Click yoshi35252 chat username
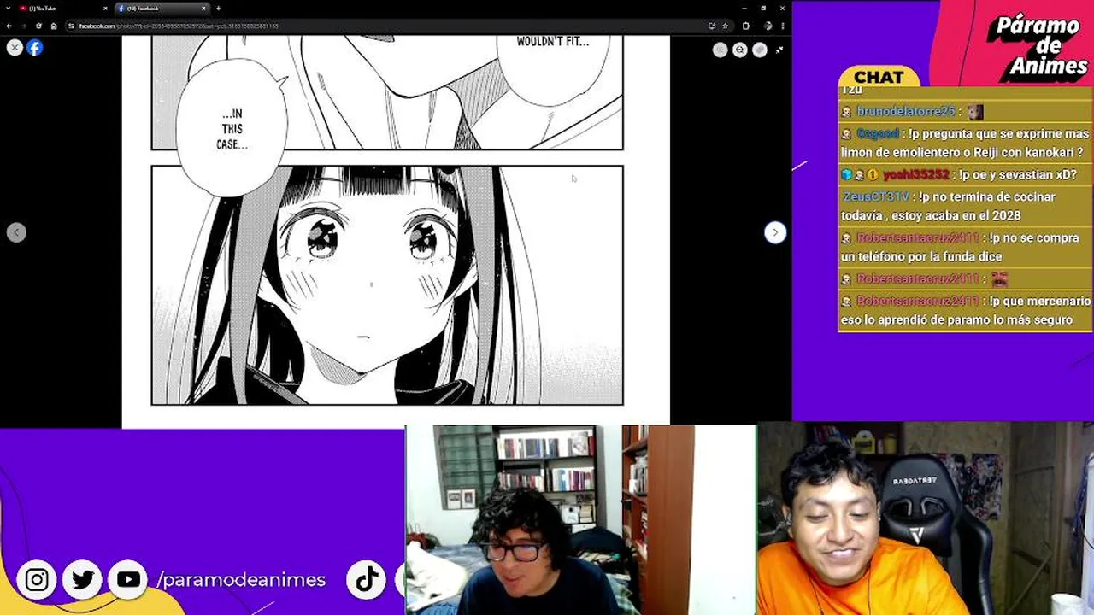Viewport: 1094px width, 615px height. [915, 174]
